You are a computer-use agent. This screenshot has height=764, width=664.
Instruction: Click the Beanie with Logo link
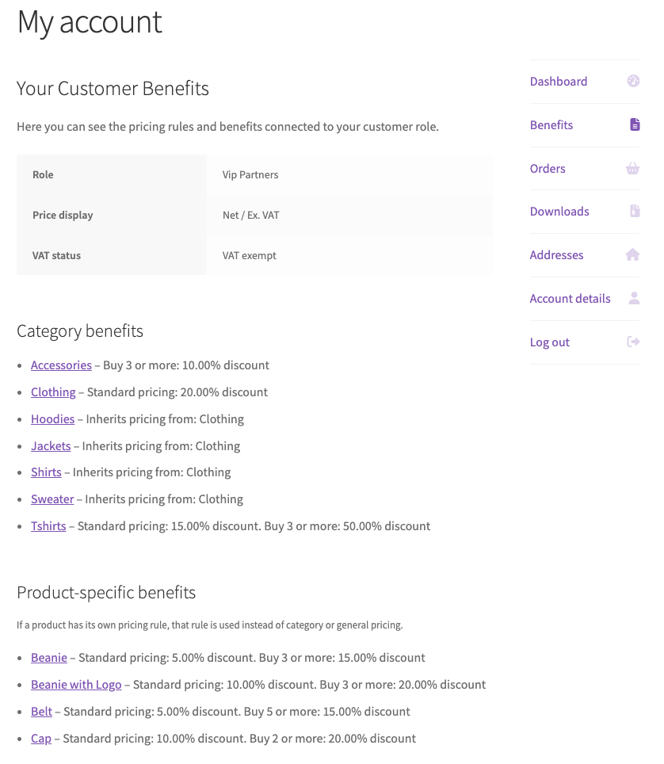(x=76, y=685)
